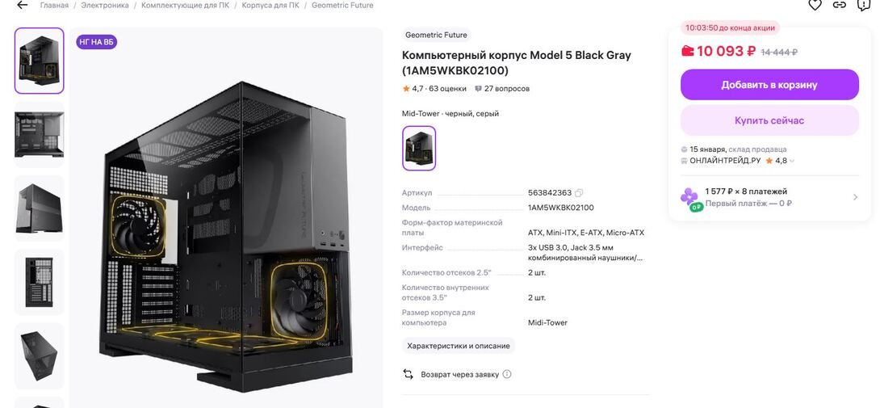Expand the installment payments arrow
This screenshot has width=880, height=408.
pyautogui.click(x=855, y=197)
